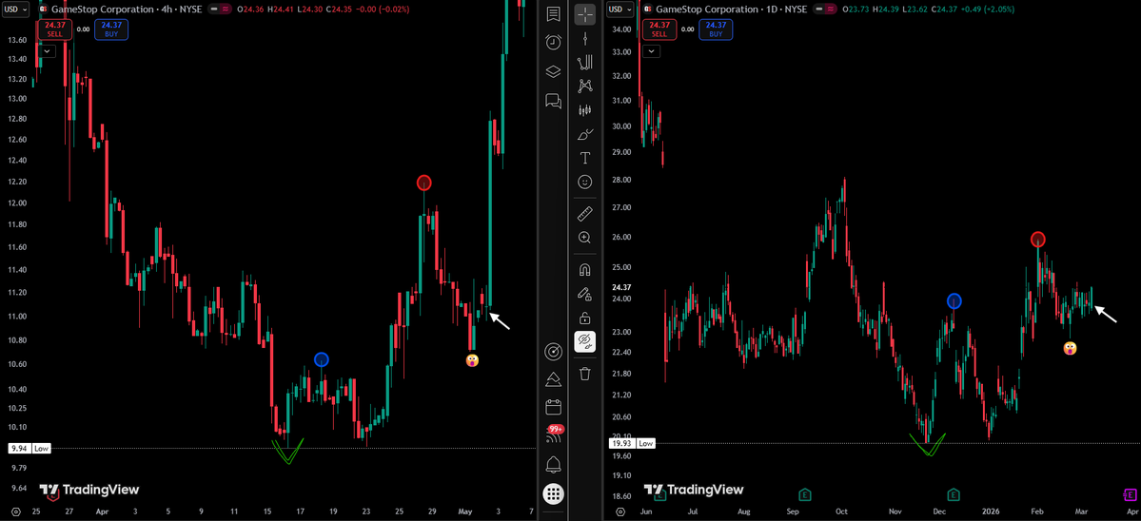Click the -0.00 (-0.02%) change value
The image size is (1141, 521).
(x=382, y=10)
